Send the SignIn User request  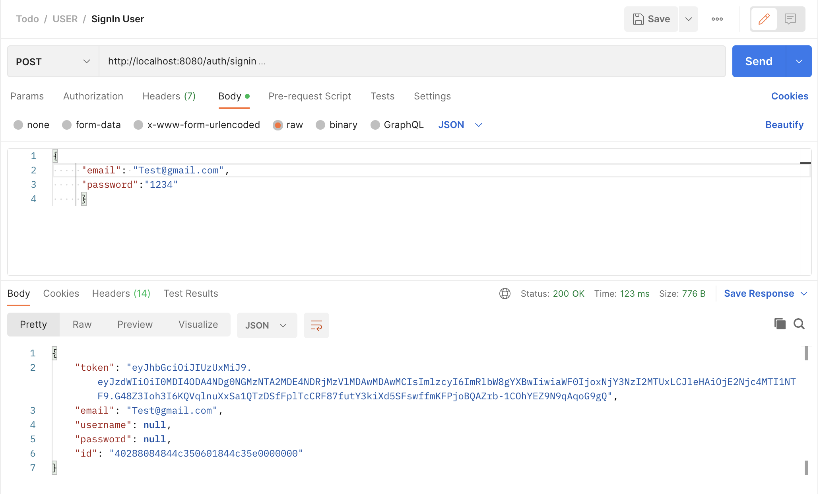(758, 61)
